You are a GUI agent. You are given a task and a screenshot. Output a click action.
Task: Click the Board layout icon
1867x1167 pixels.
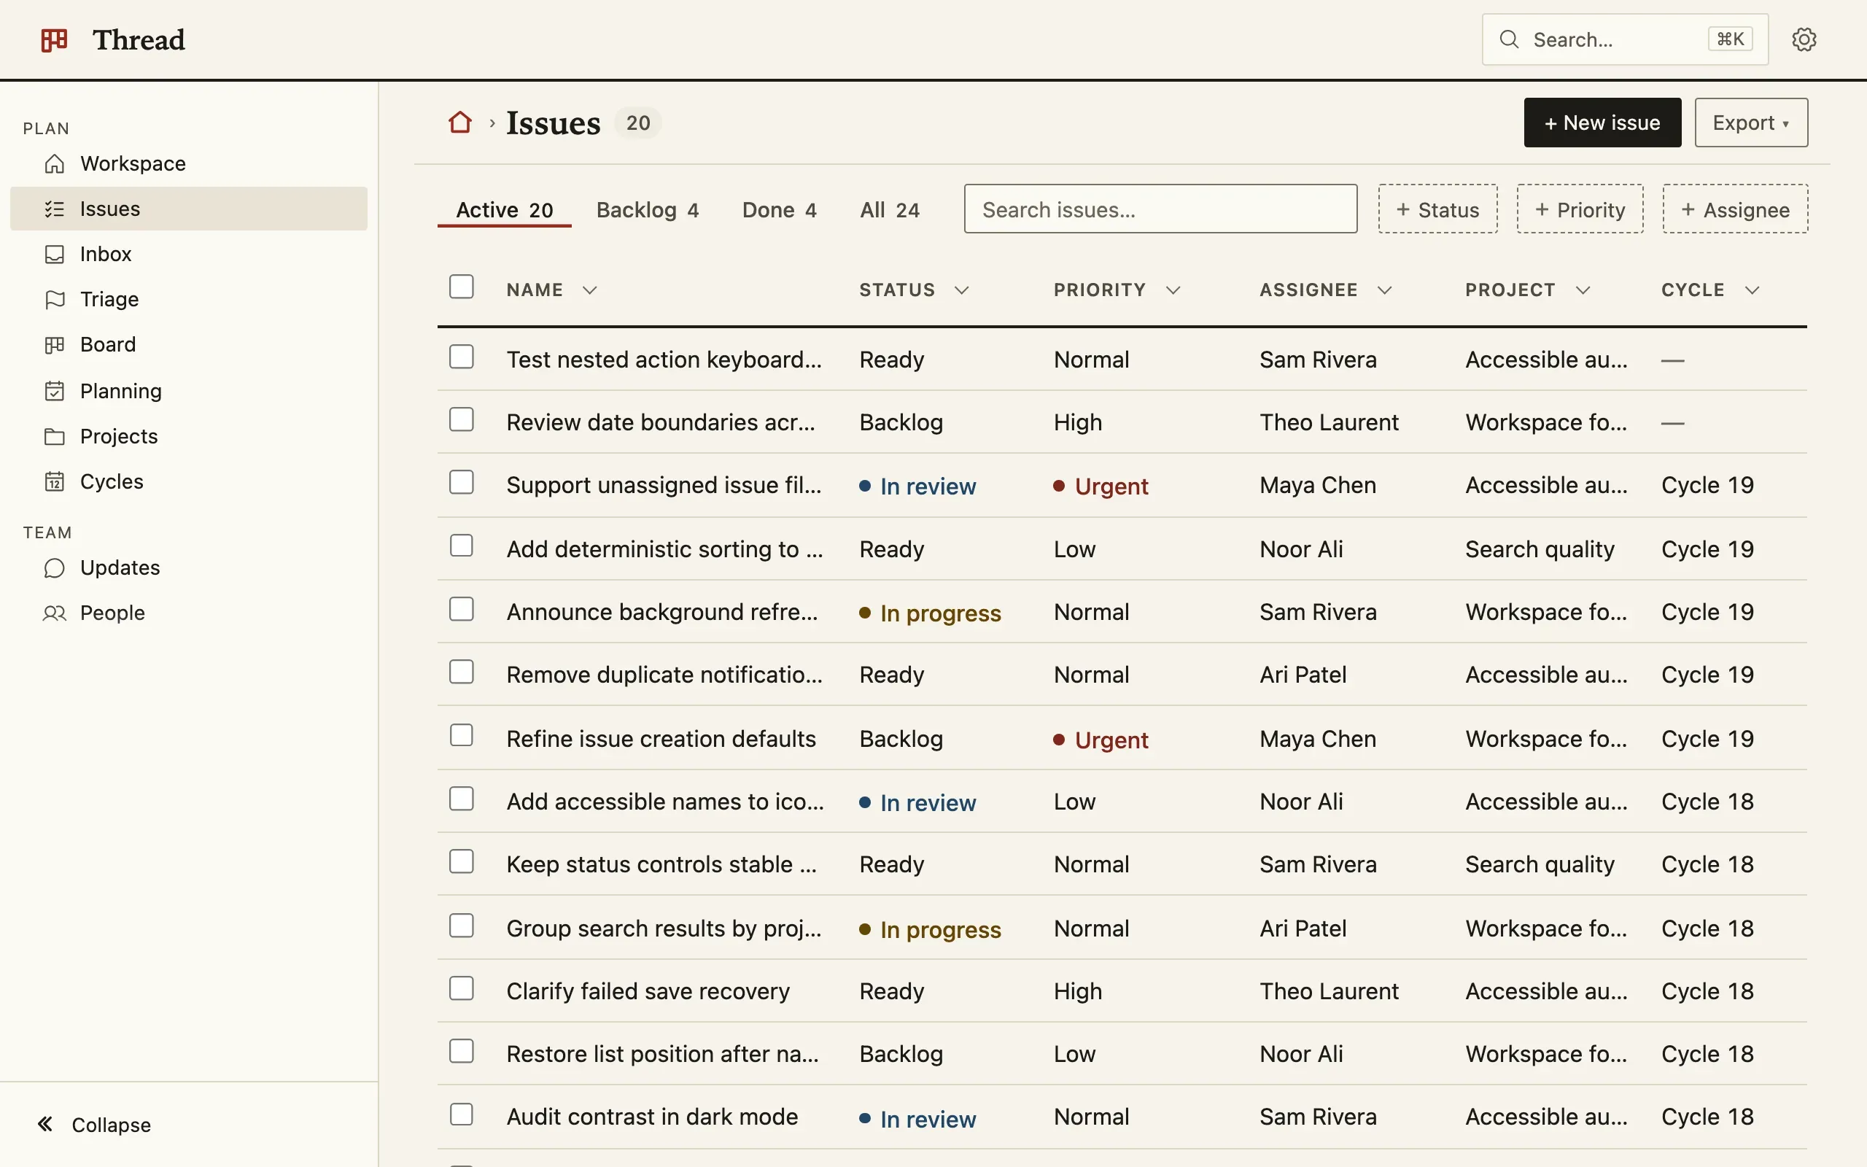click(54, 344)
